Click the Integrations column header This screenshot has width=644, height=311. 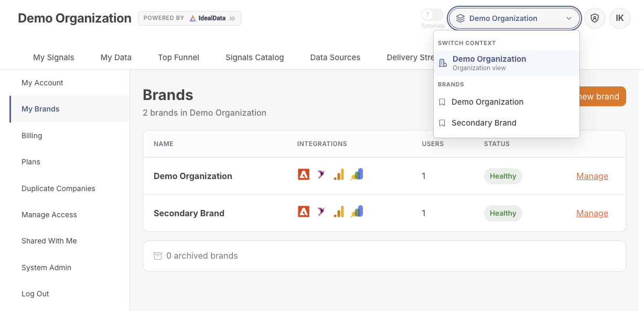pyautogui.click(x=322, y=143)
